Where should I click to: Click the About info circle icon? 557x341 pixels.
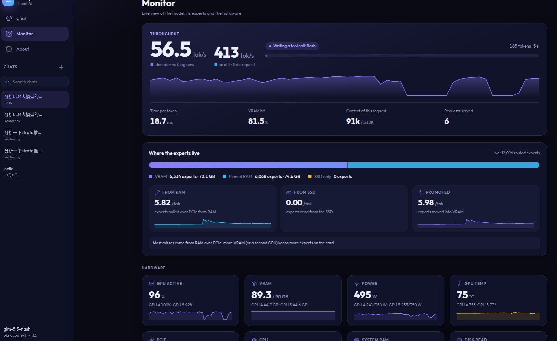[9, 49]
